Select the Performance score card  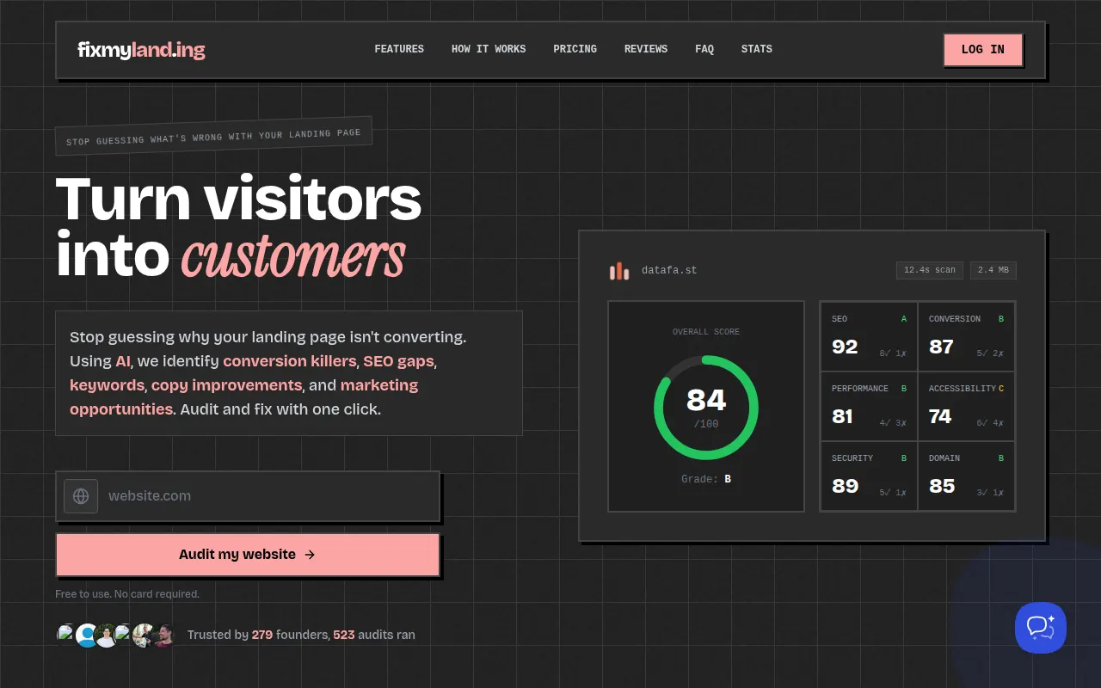pyautogui.click(x=869, y=406)
